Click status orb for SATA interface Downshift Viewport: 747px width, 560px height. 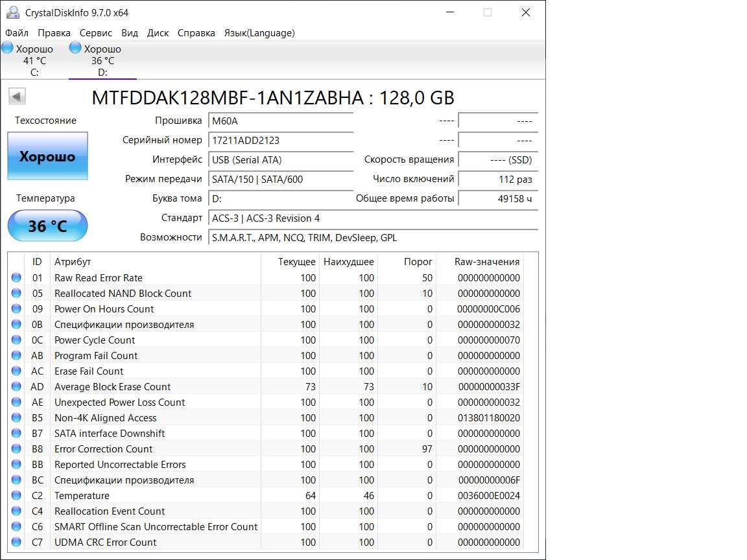[x=16, y=434]
